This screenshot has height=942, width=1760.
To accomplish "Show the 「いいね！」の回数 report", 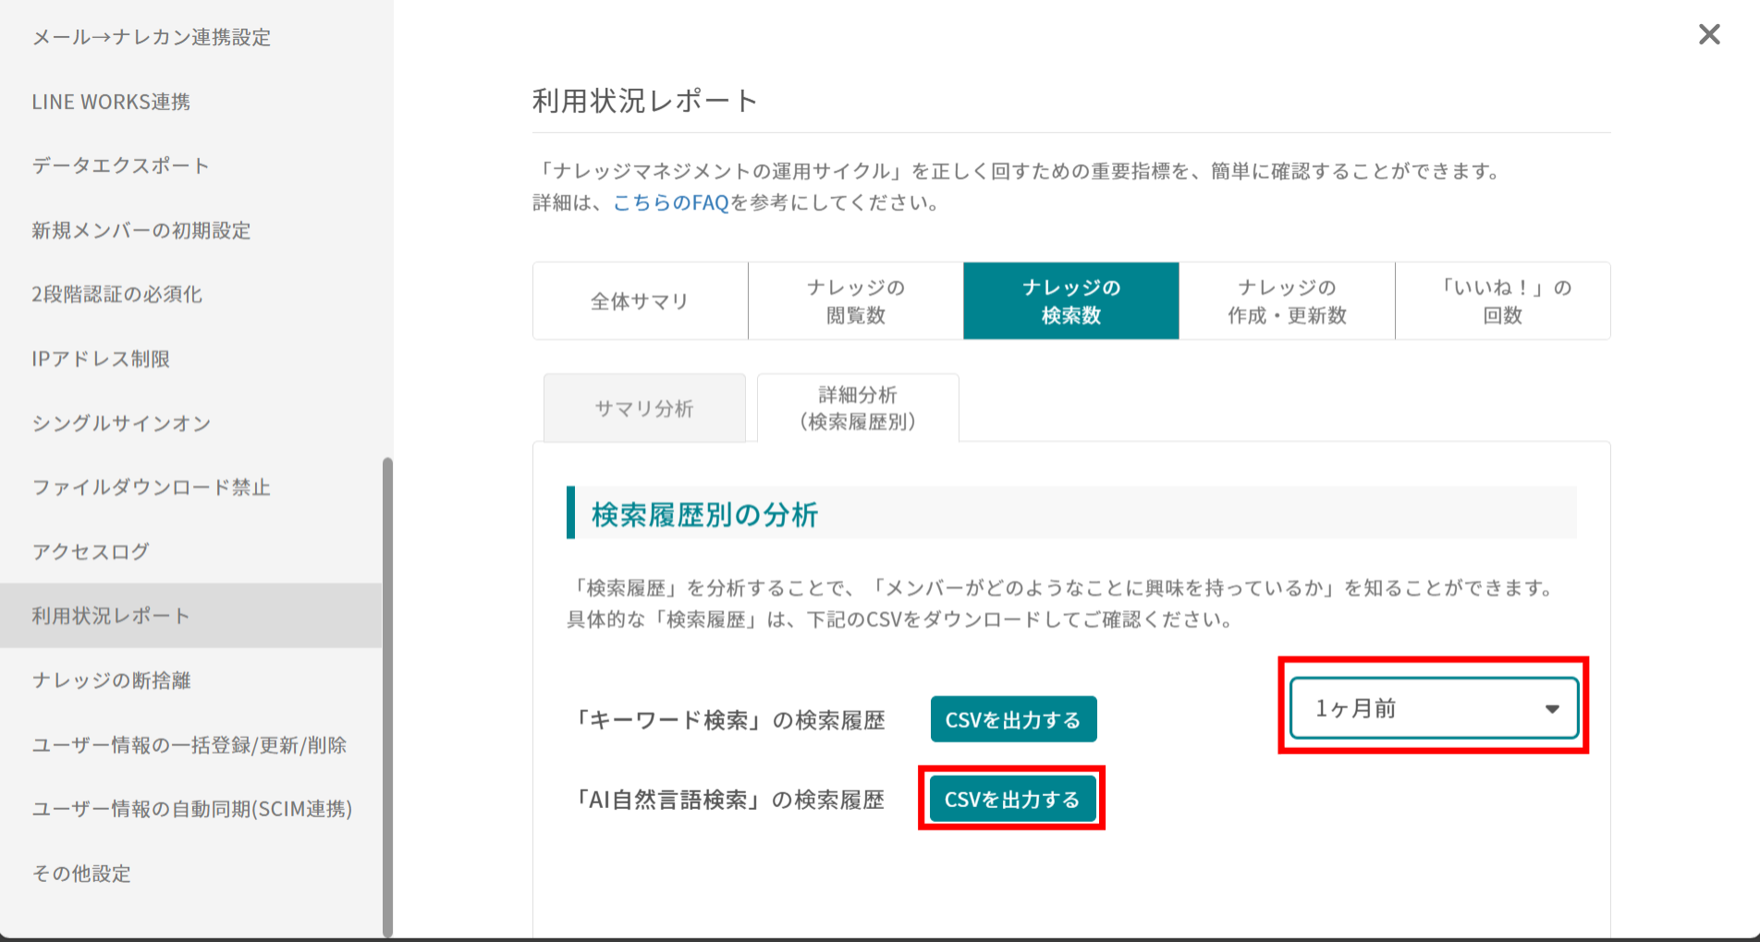I will point(1502,300).
